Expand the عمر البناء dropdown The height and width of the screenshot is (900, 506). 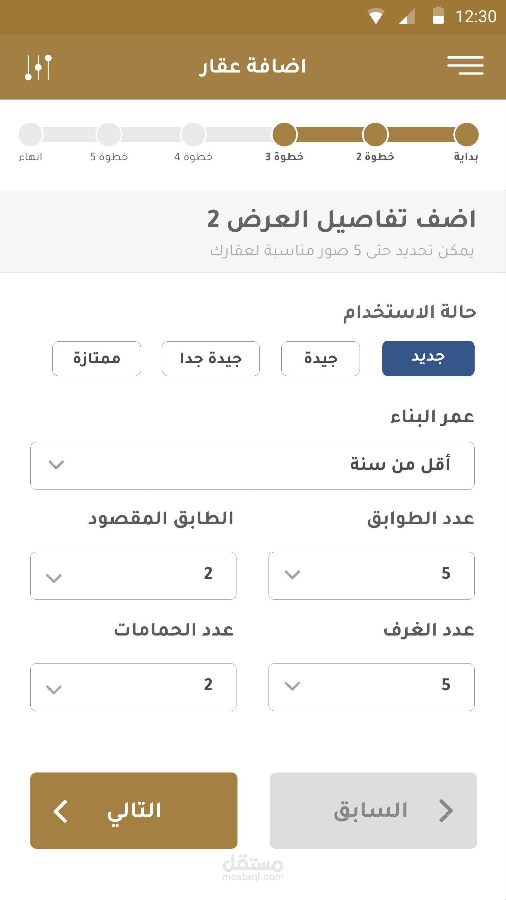pos(252,466)
